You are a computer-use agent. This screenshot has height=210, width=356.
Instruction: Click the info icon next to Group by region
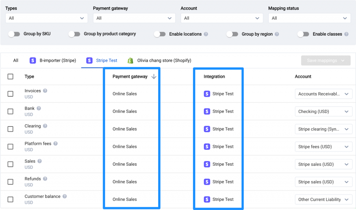click(x=277, y=34)
